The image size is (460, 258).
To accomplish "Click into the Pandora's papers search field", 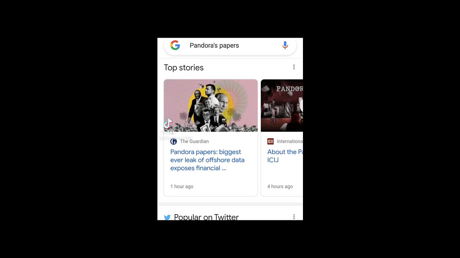I will point(230,46).
